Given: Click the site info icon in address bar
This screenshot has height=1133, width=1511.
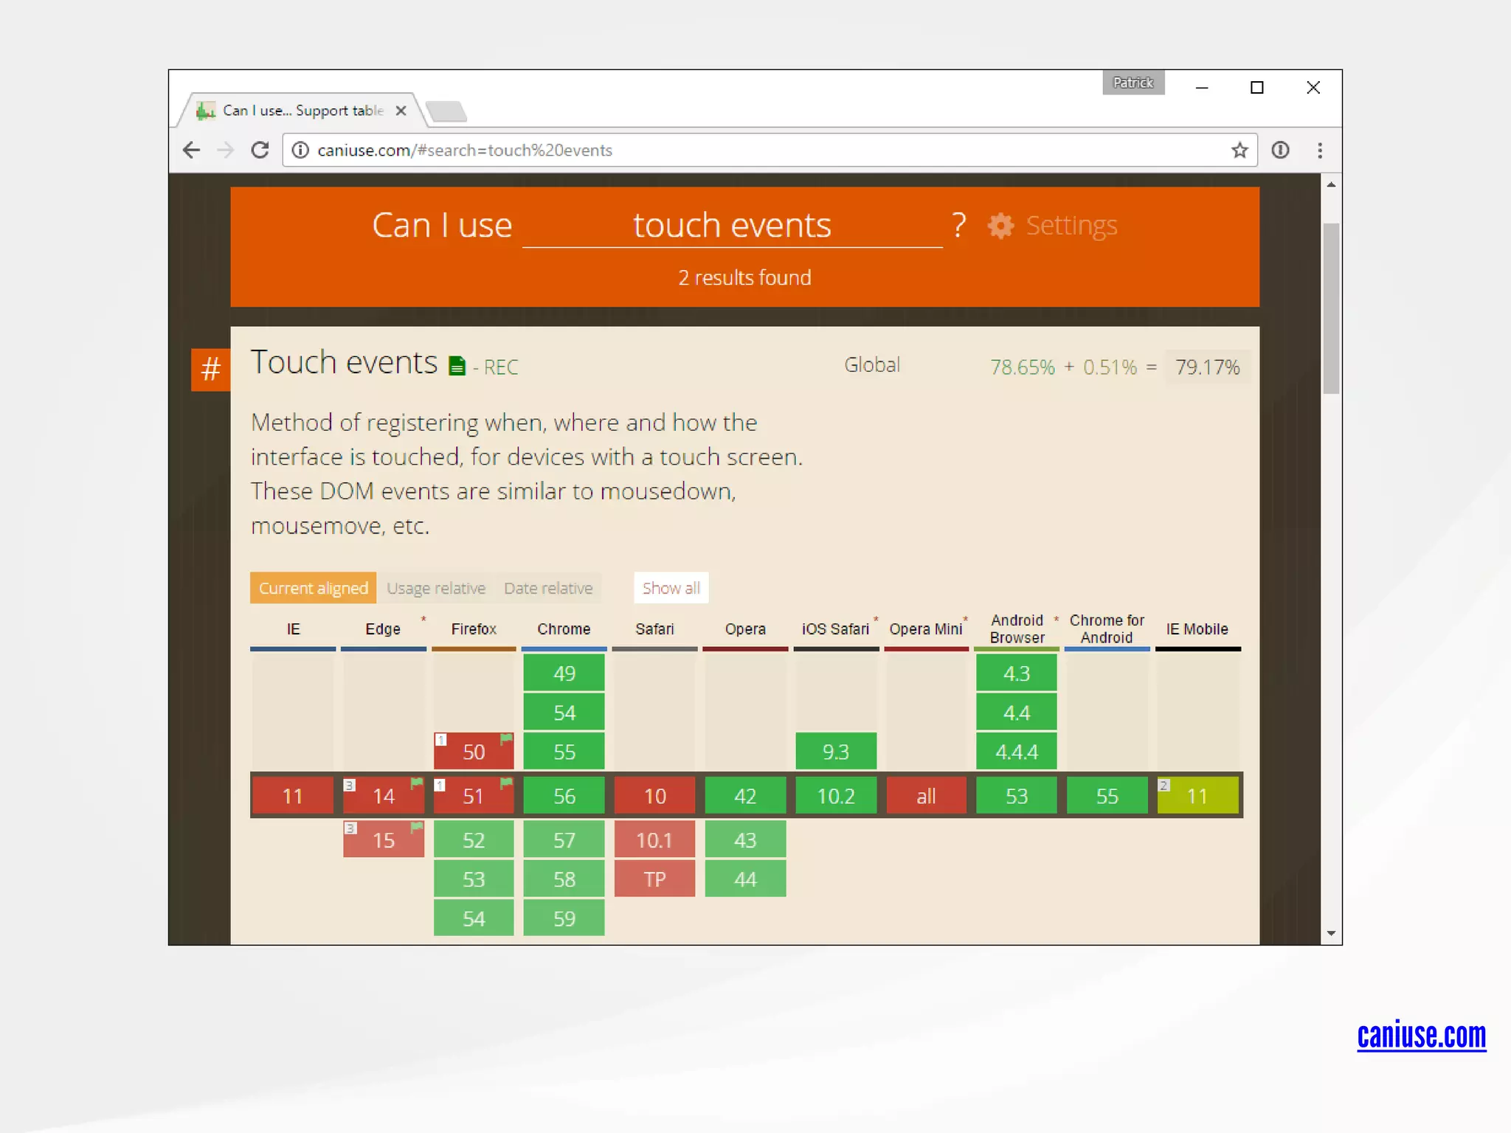Looking at the screenshot, I should [300, 150].
